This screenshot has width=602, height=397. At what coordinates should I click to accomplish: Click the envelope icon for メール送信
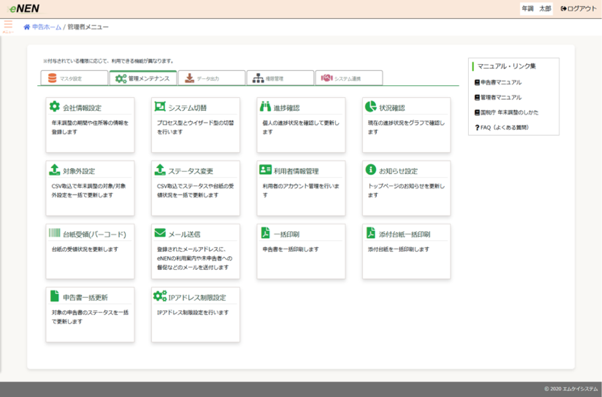[x=160, y=233]
